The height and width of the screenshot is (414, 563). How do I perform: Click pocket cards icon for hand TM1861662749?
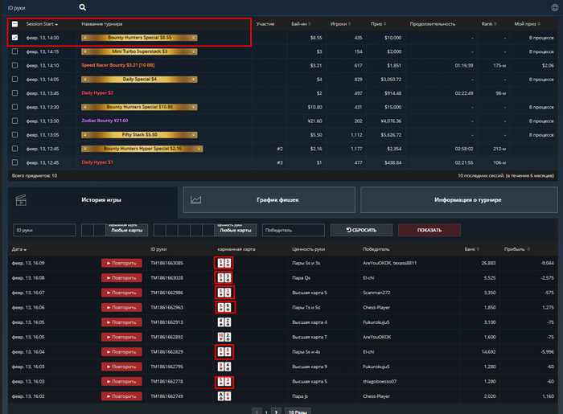224,396
